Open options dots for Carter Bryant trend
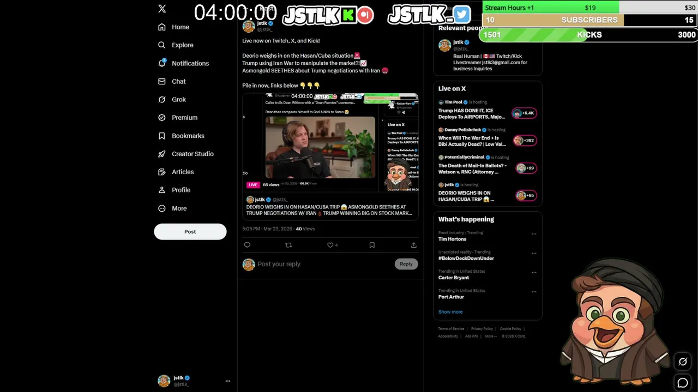 pos(534,273)
